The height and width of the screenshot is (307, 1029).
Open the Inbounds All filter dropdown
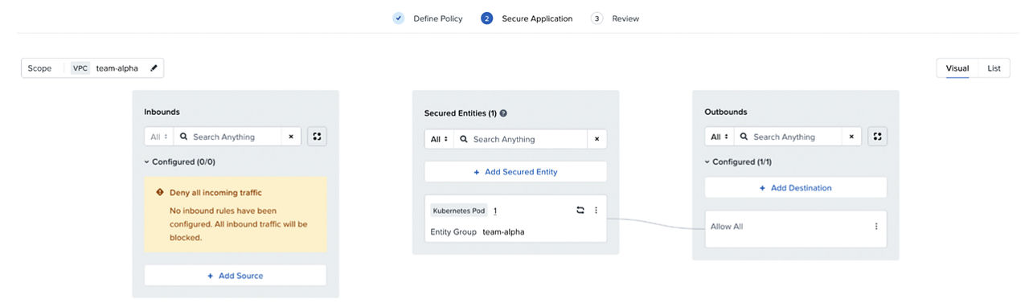[159, 137]
